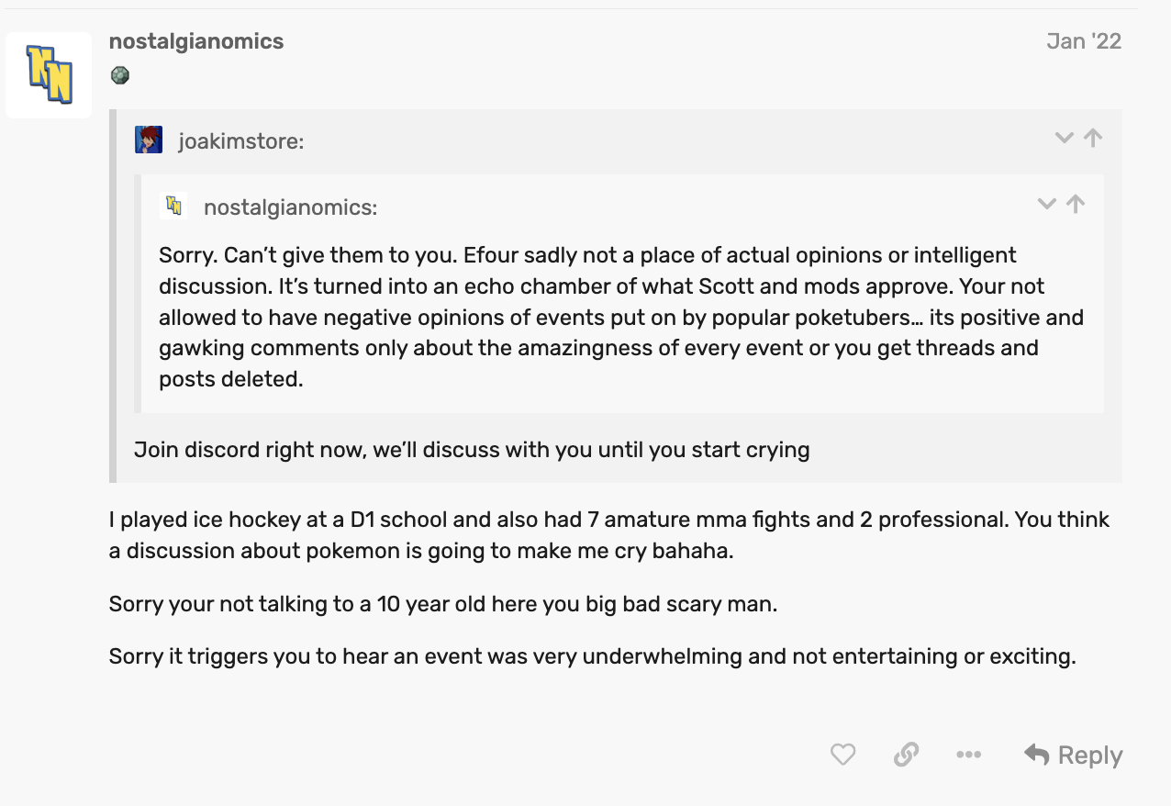Click the quoted "Sorry. Can't give them" paragraph
Screen dimensions: 1171x806
[621, 317]
